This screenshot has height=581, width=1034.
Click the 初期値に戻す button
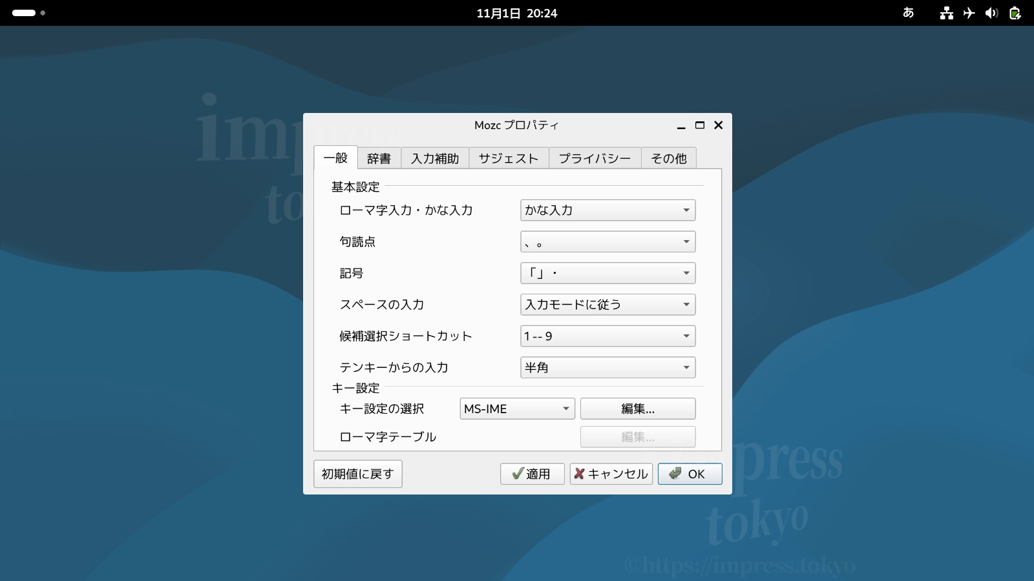[x=358, y=474]
